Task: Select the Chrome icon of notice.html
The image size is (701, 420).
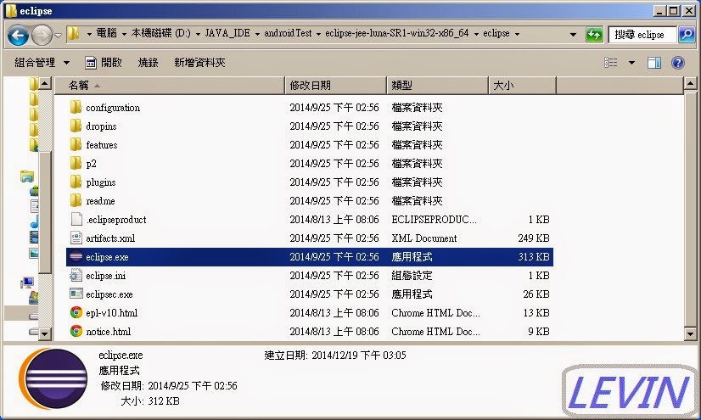Action: click(76, 332)
